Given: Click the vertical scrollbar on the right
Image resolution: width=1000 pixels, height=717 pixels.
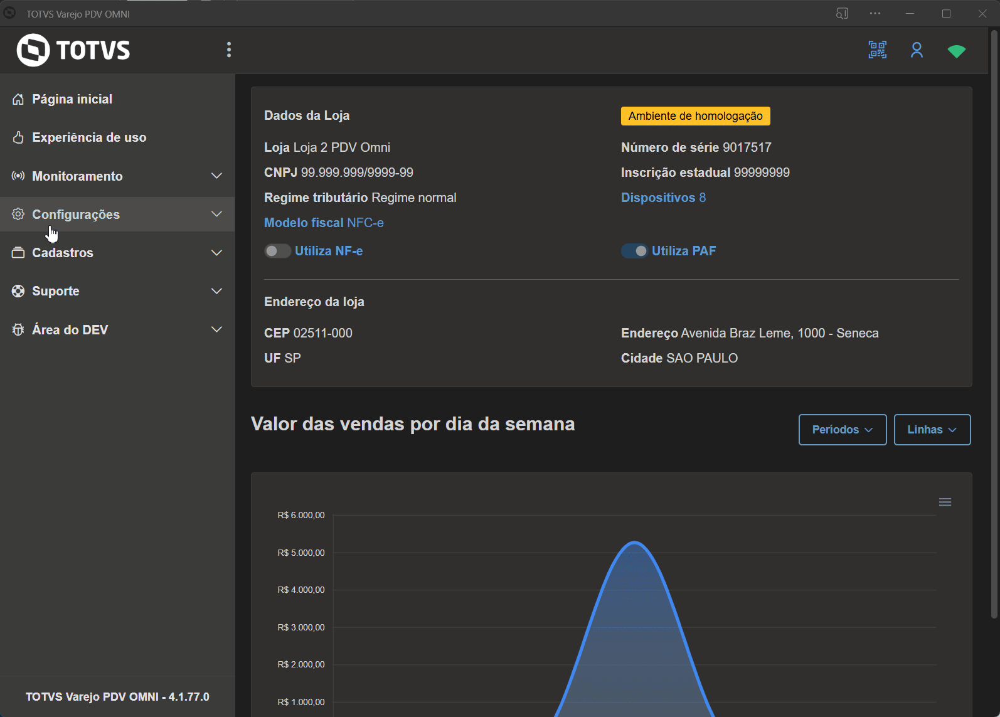Looking at the screenshot, I should tap(994, 324).
